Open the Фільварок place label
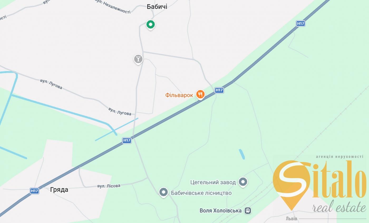The width and height of the screenshot is (369, 223). point(179,95)
